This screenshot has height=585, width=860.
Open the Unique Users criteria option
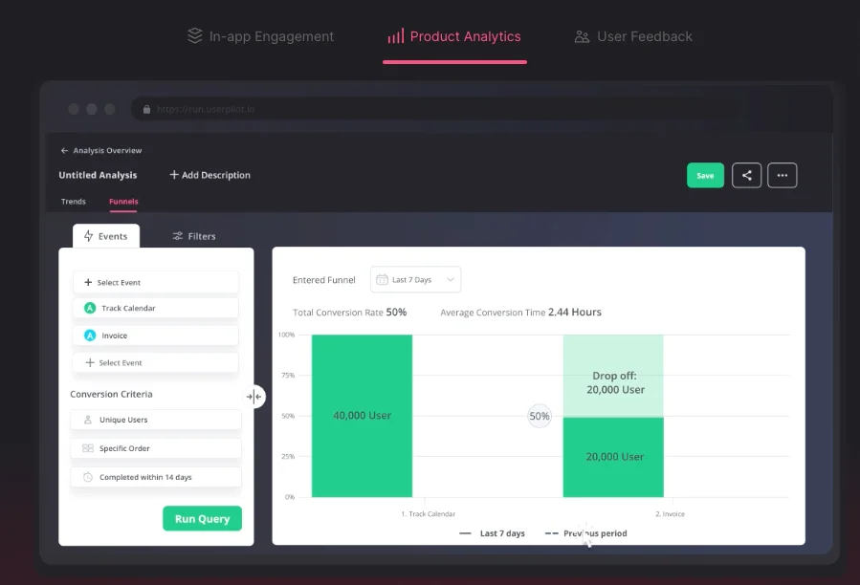tap(156, 420)
